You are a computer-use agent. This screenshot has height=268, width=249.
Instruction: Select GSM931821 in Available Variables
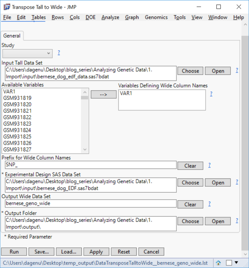pyautogui.click(x=42, y=111)
